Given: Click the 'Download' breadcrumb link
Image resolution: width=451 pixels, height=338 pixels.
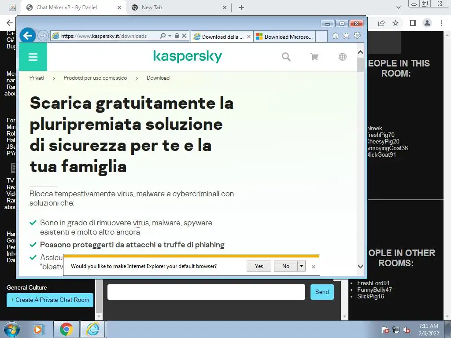Looking at the screenshot, I should pyautogui.click(x=158, y=78).
